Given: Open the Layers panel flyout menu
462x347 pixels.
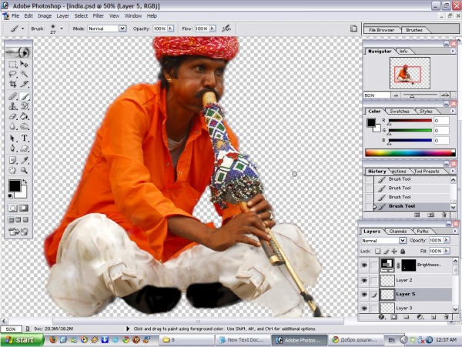Looking at the screenshot, I should coord(454,232).
